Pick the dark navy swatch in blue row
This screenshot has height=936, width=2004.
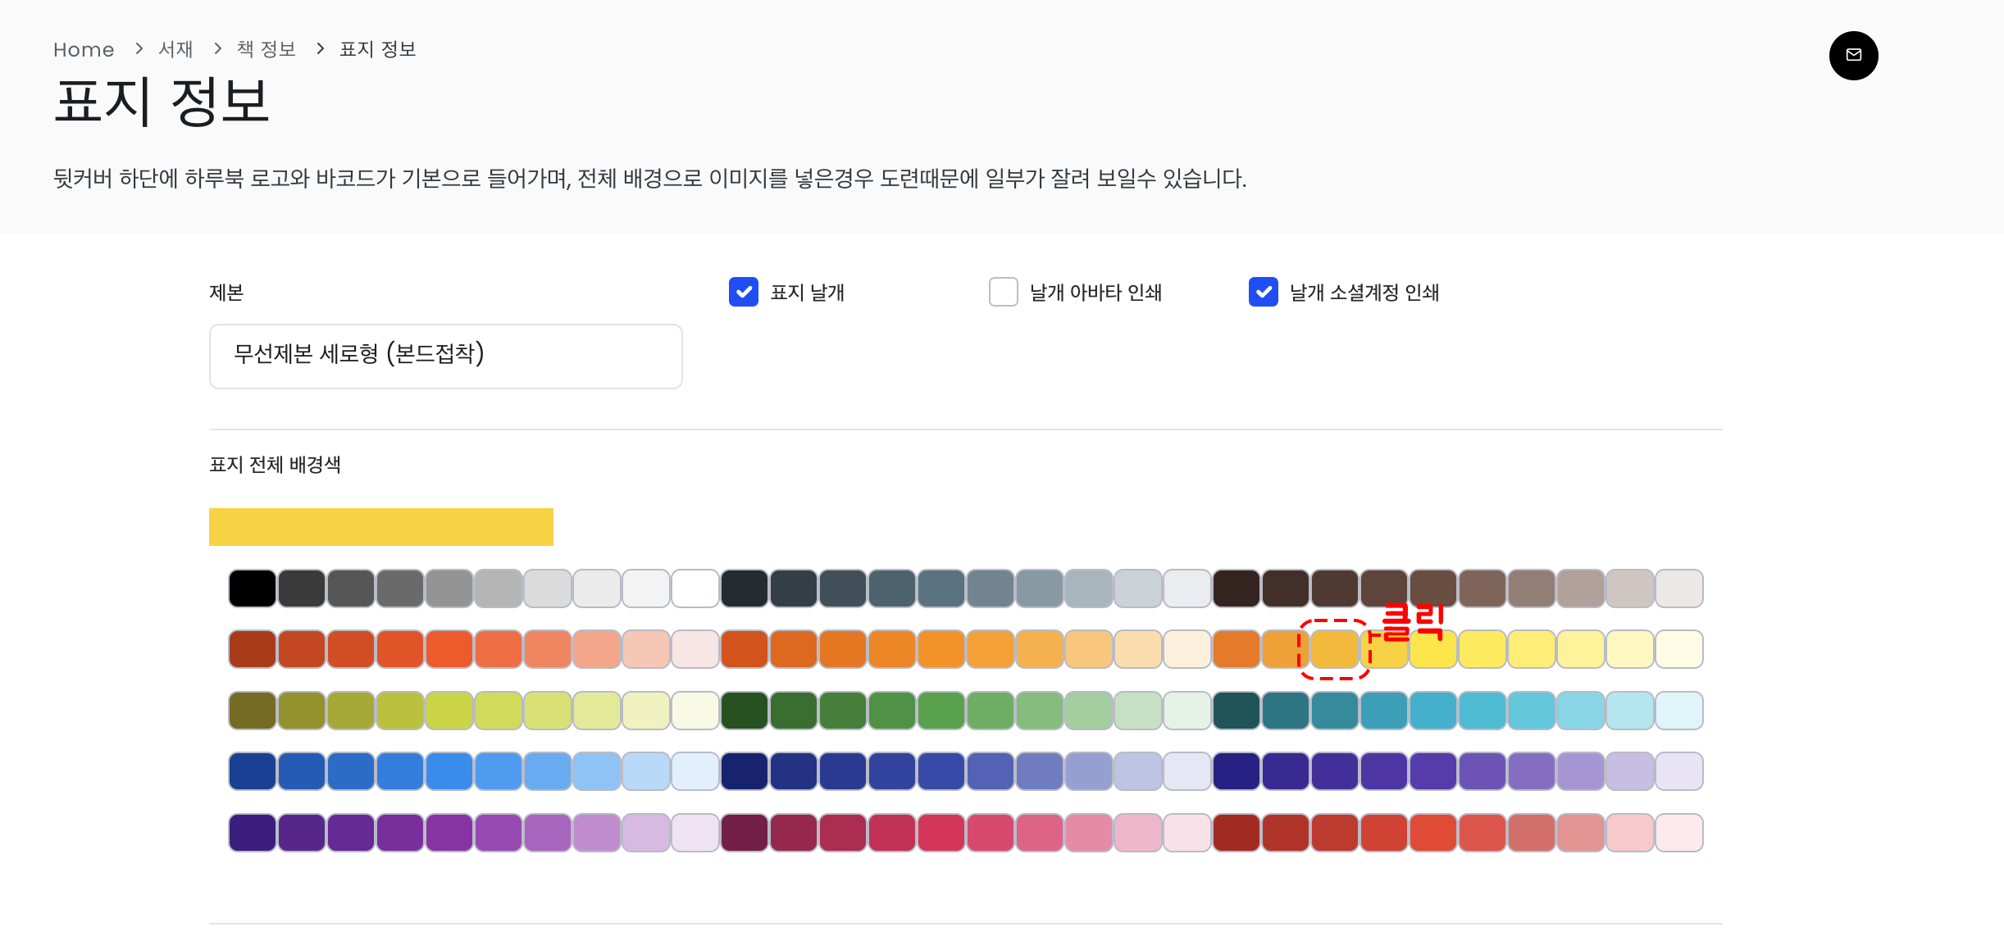(x=744, y=771)
